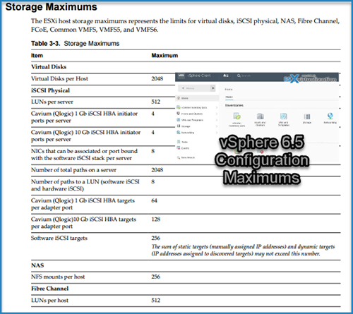Click the "Maximum" column header

pyautogui.click(x=164, y=56)
